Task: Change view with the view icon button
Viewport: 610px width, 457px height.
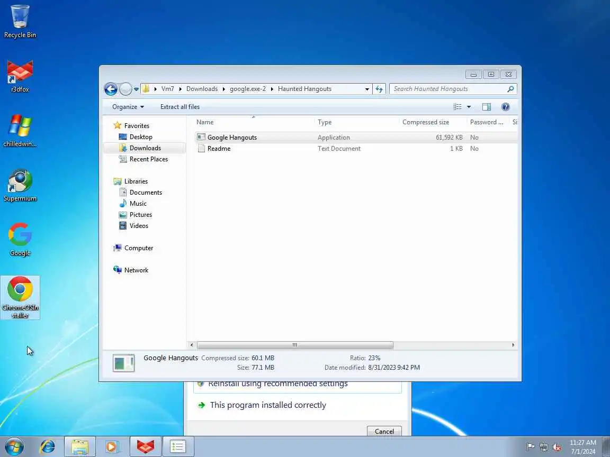Action: pyautogui.click(x=457, y=107)
